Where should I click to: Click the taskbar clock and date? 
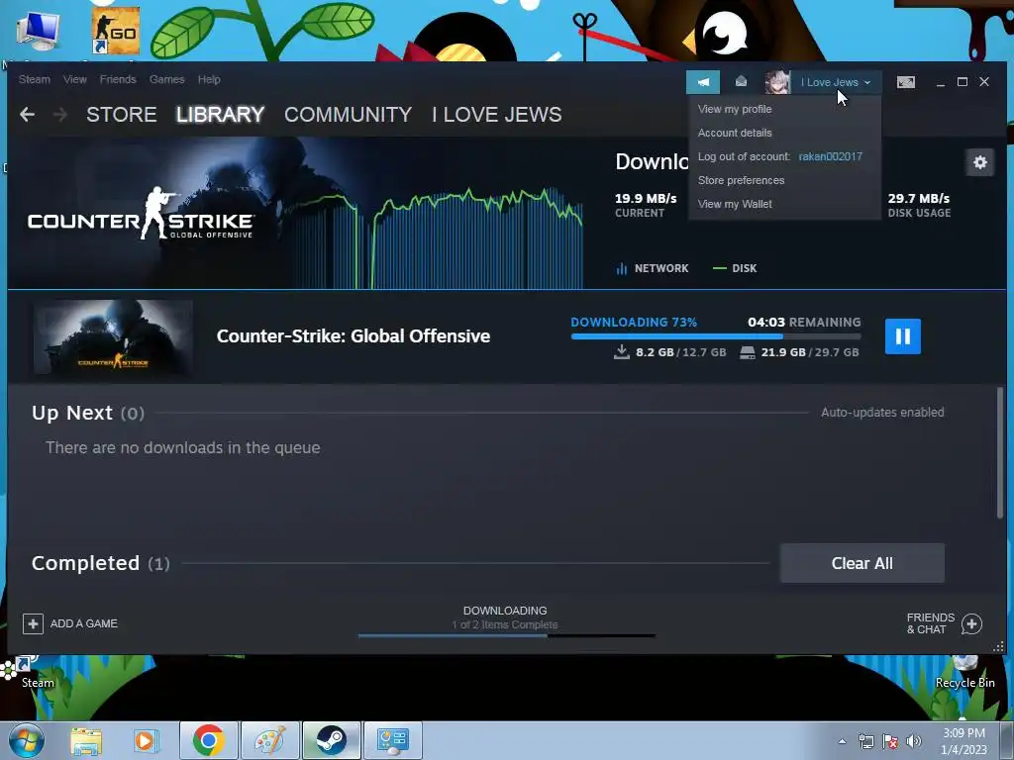[x=963, y=741]
